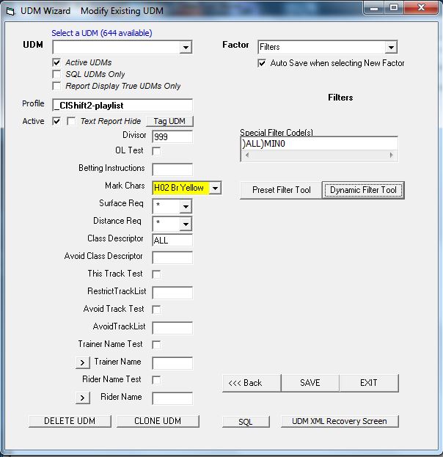Enable the Trainer Name Test checkbox
The width and height of the screenshot is (443, 457).
(x=156, y=345)
